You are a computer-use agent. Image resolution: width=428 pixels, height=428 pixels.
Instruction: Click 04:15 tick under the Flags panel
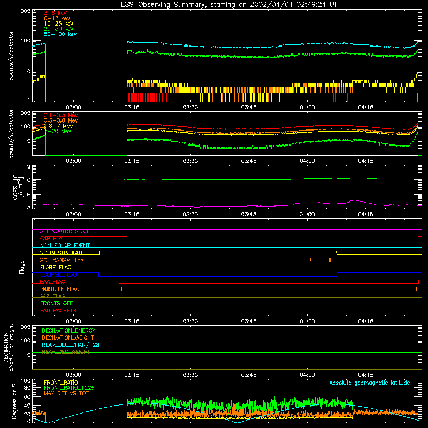(x=365, y=322)
